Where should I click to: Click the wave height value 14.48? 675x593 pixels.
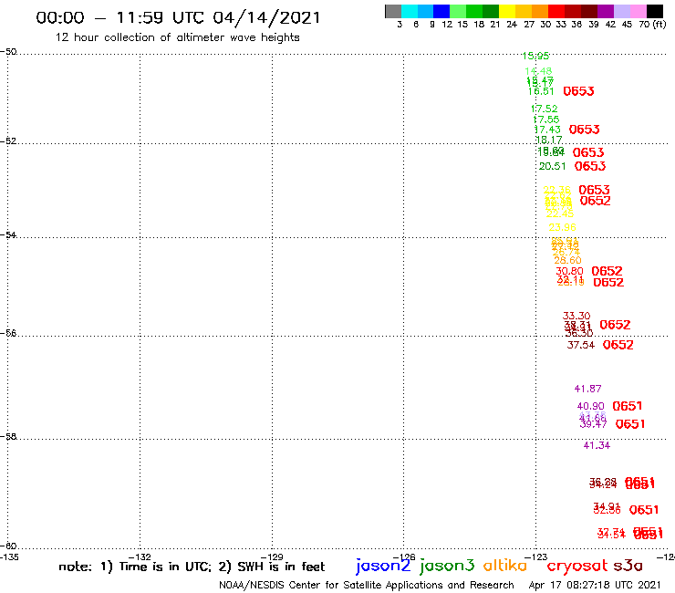coord(538,71)
